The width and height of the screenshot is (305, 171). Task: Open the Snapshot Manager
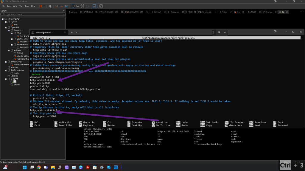pyautogui.click(x=66, y=6)
